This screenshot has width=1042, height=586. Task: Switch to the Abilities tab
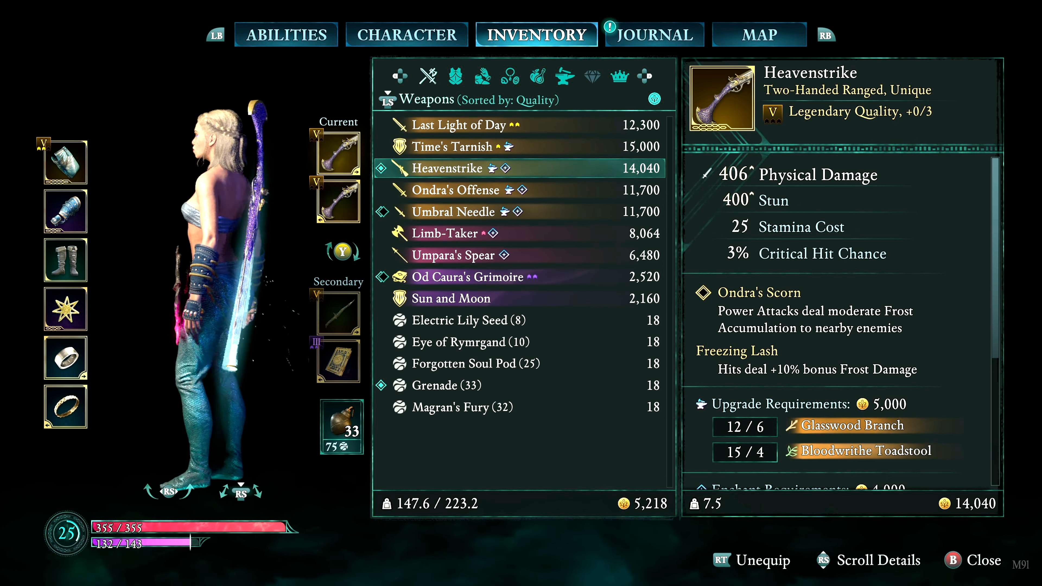pyautogui.click(x=286, y=35)
